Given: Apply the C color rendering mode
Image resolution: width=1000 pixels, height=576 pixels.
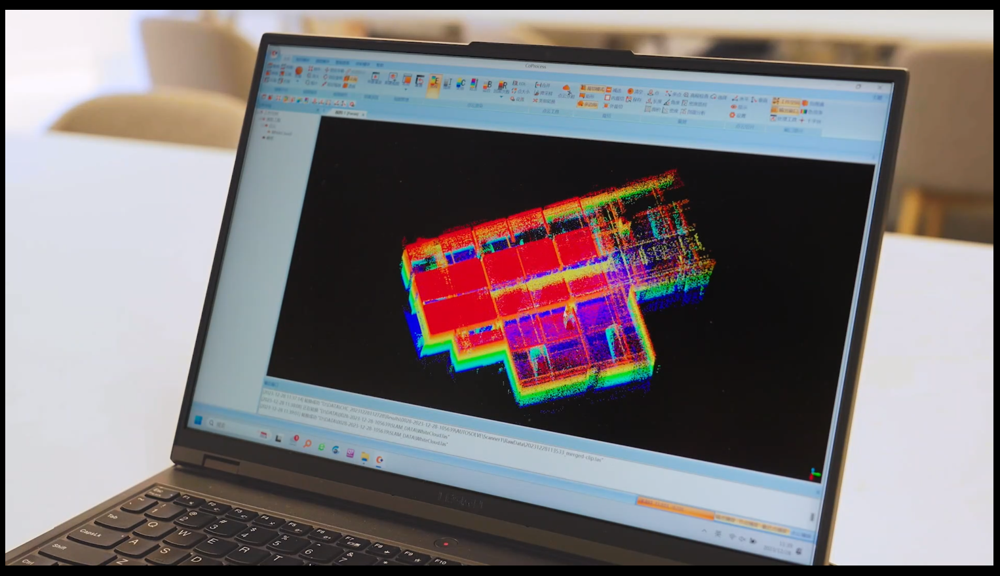Looking at the screenshot, I should [x=461, y=83].
